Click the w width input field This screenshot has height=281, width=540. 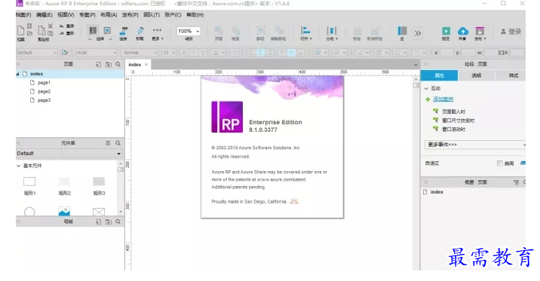point(491,53)
